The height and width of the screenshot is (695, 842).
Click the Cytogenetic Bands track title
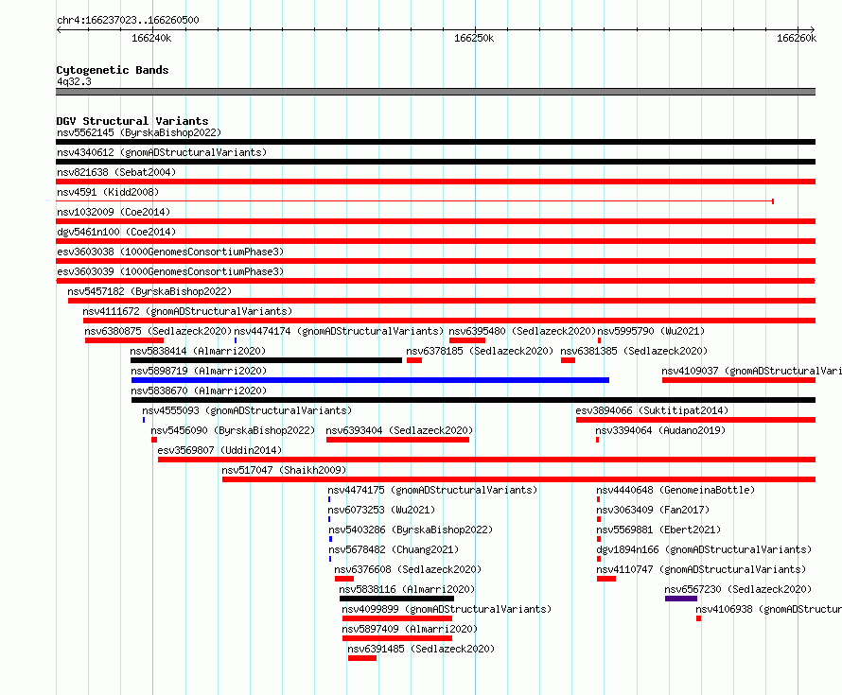click(113, 70)
